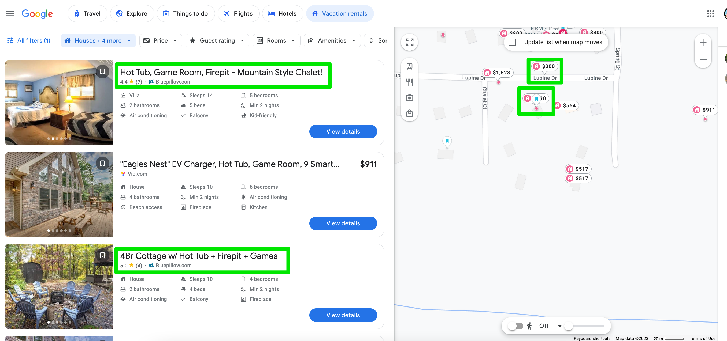
Task: Go to the Hotels tab
Action: pyautogui.click(x=282, y=14)
